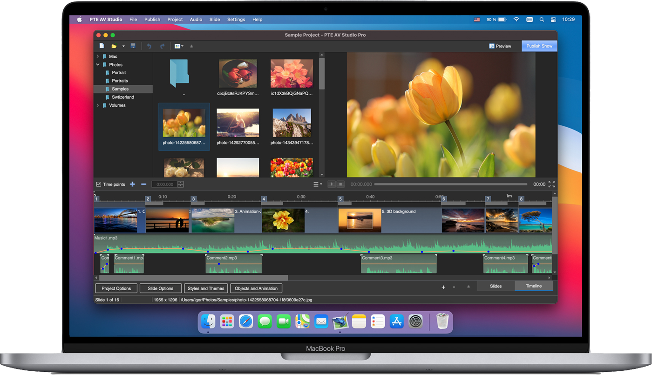The height and width of the screenshot is (375, 652).
Task: Increase time point value with stepper
Action: coord(181,183)
